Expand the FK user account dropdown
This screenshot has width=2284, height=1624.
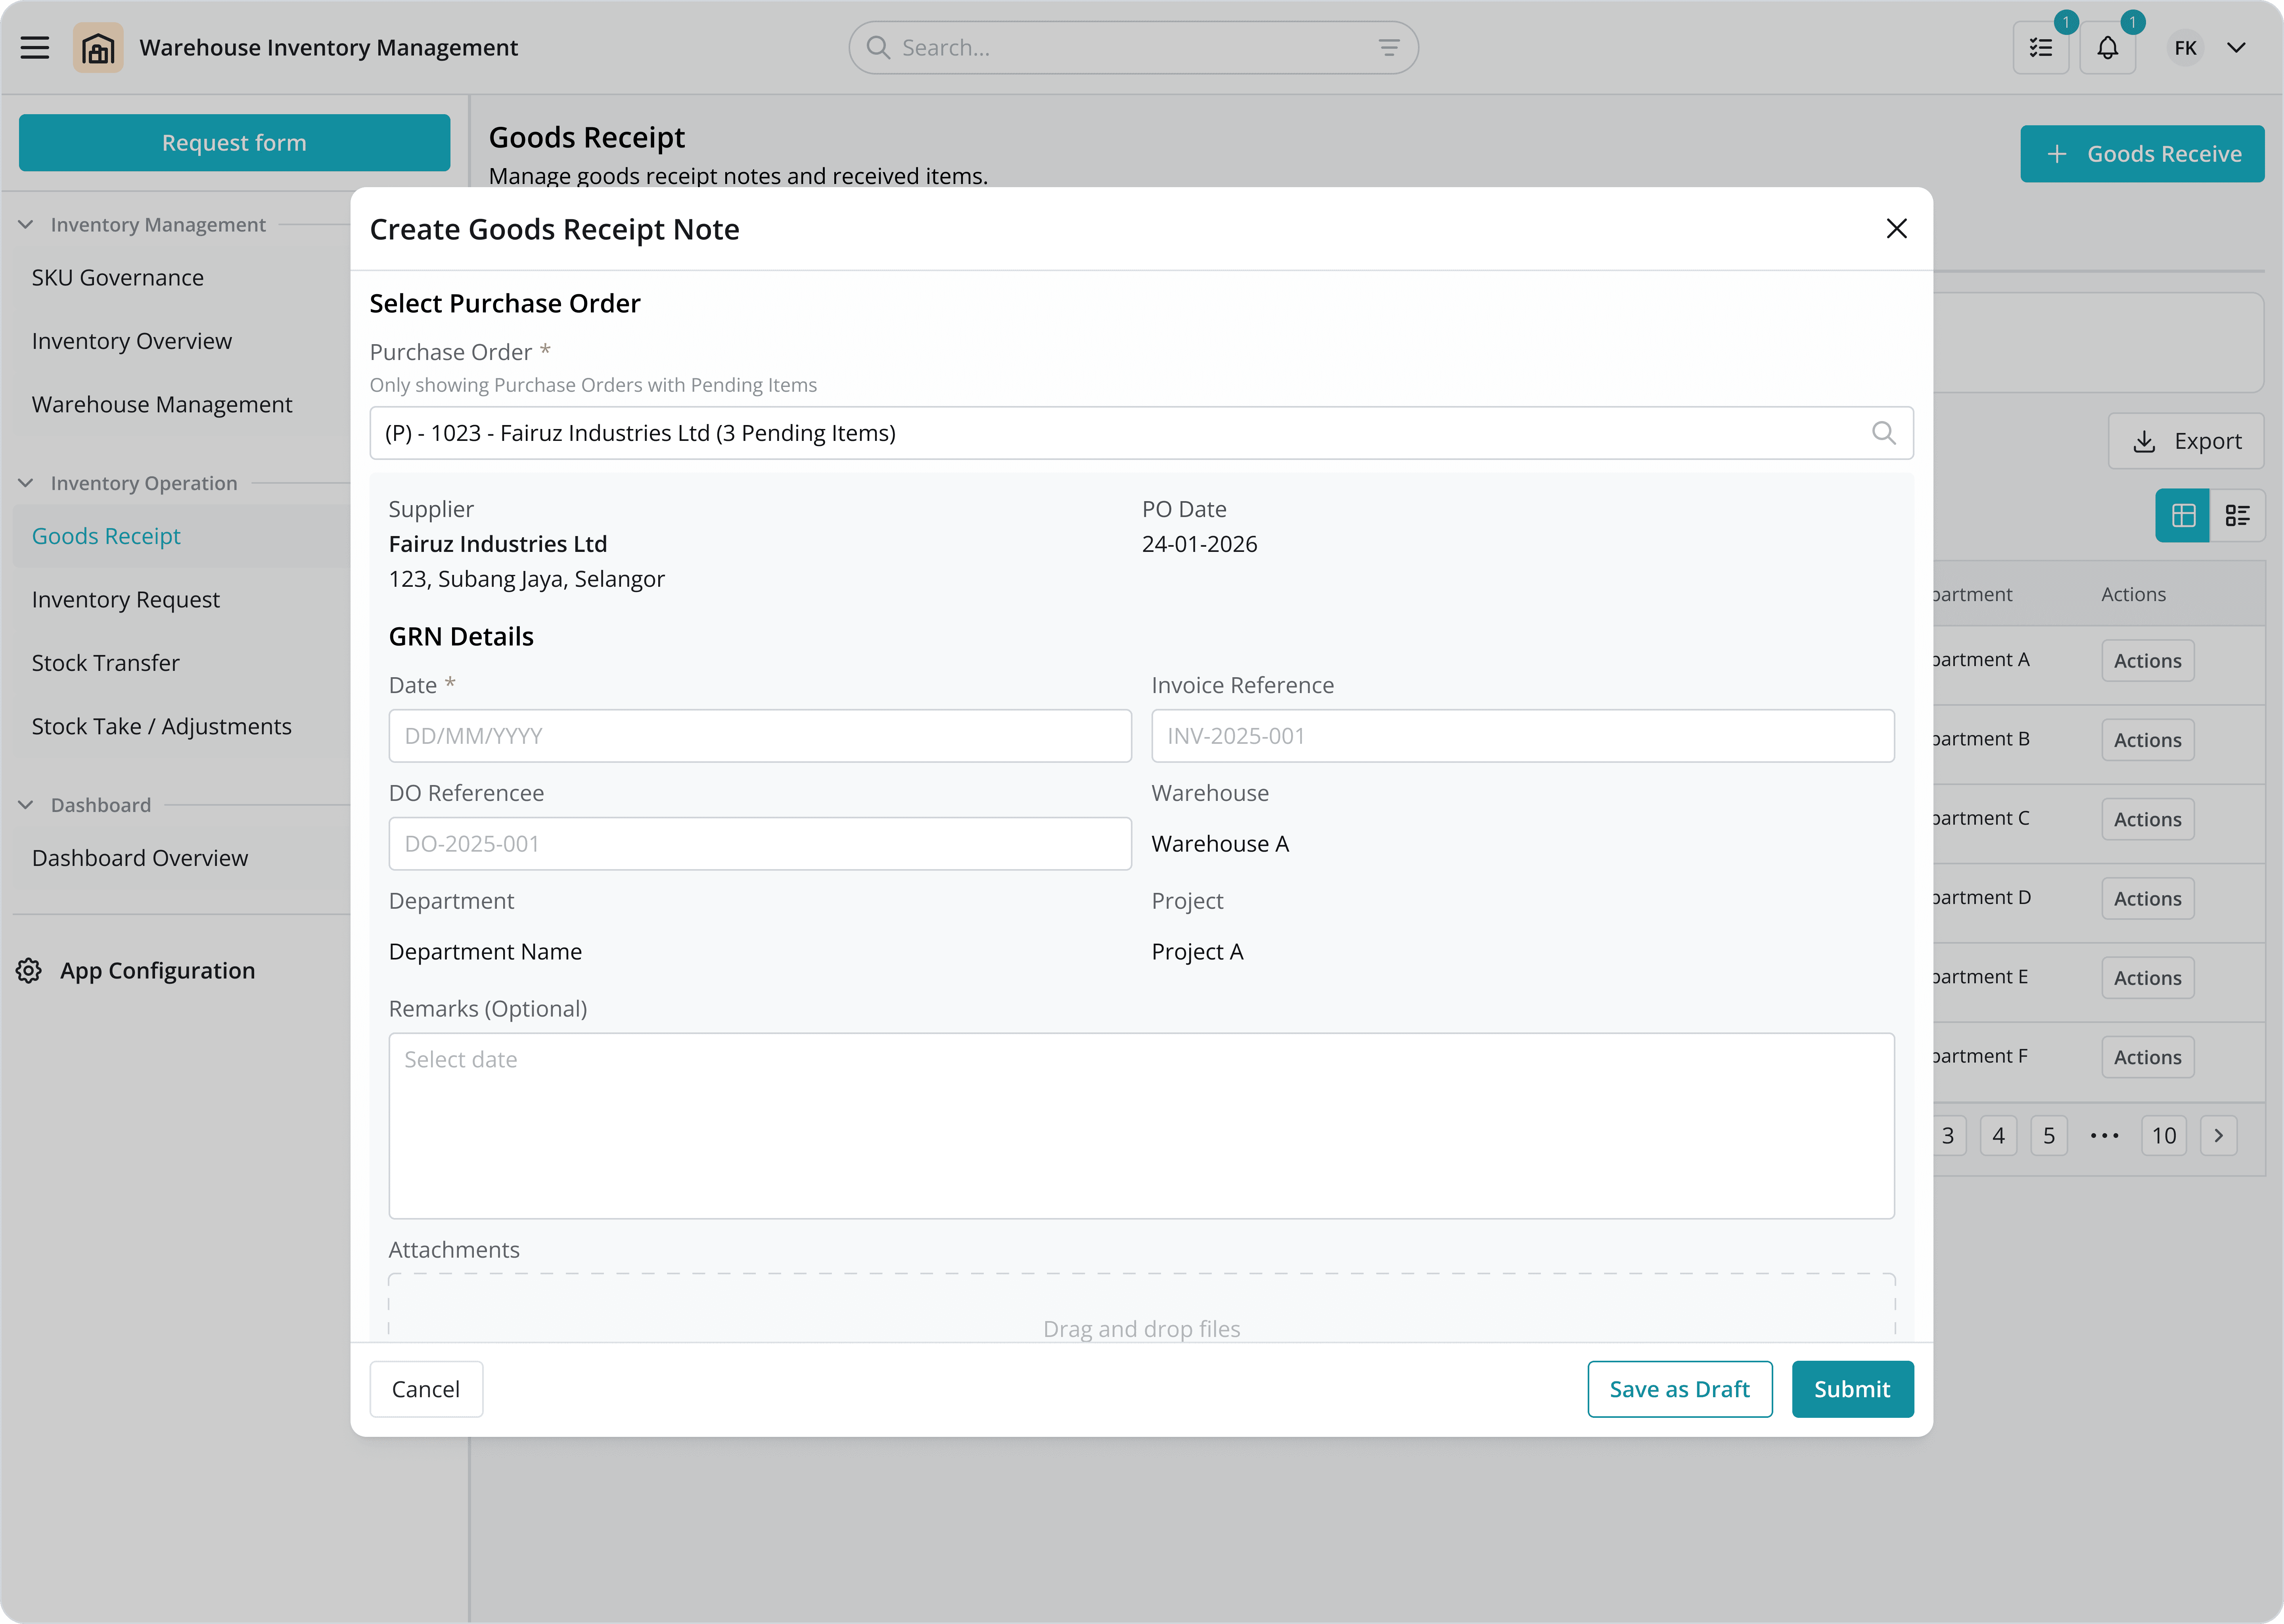(x=2236, y=48)
